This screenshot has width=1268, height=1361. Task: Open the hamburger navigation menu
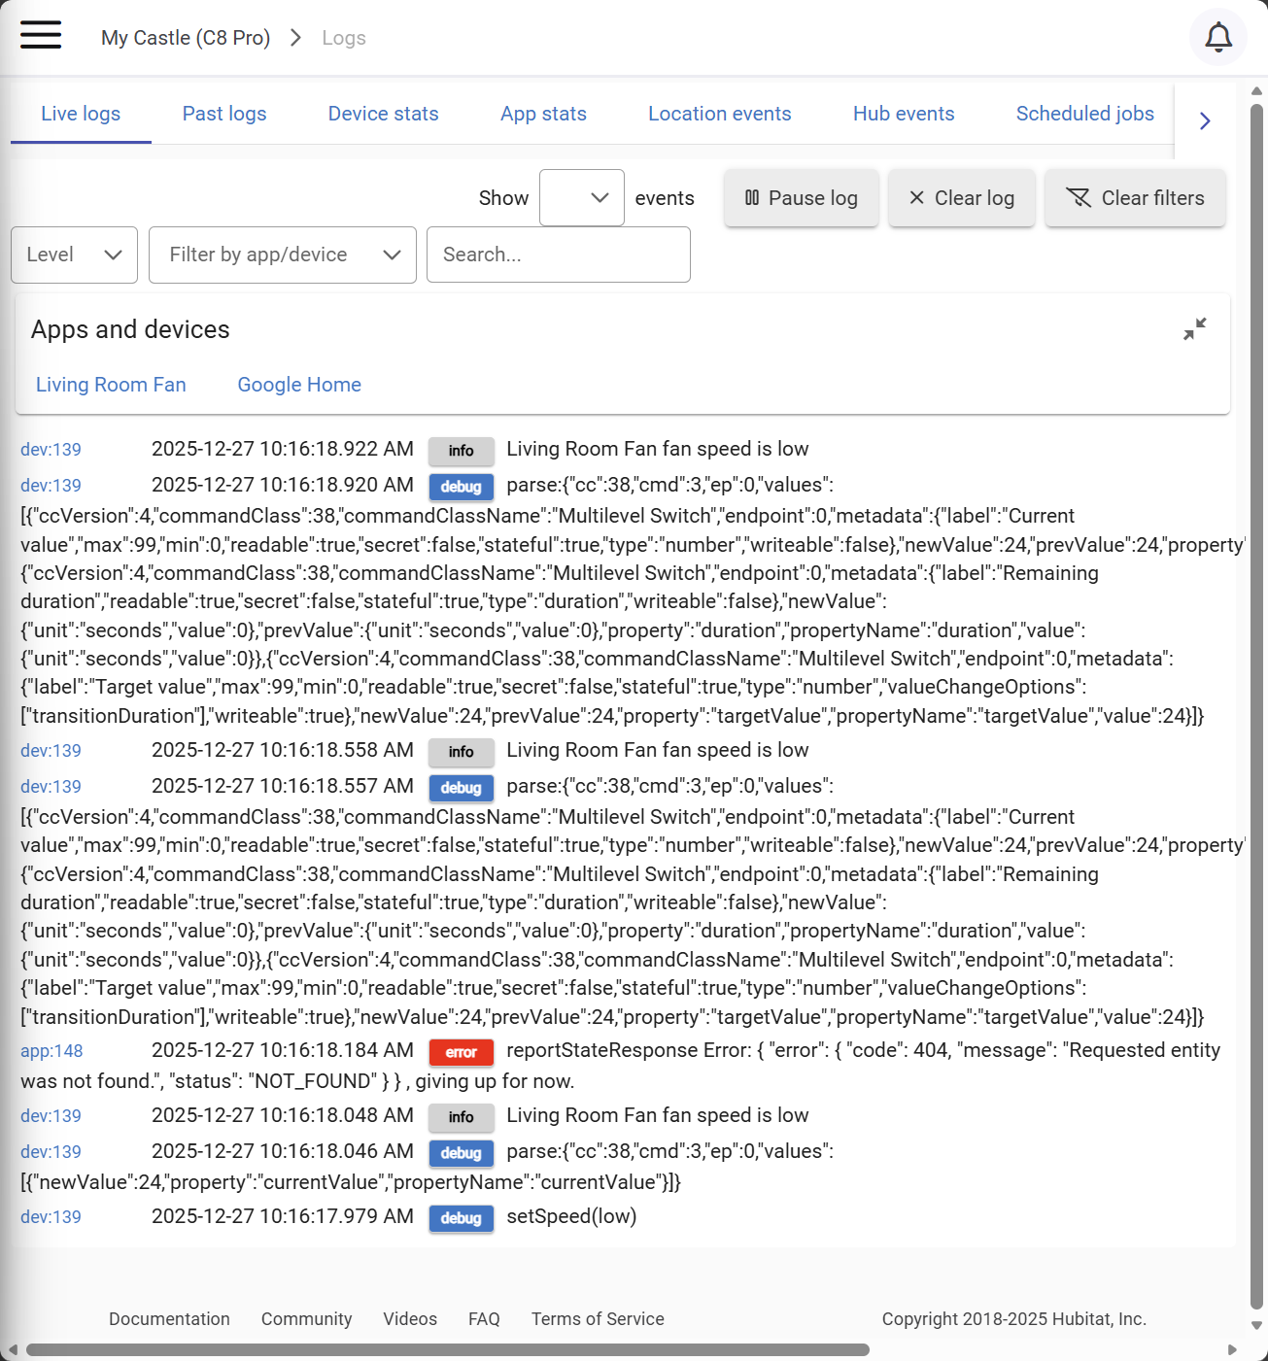coord(41,36)
